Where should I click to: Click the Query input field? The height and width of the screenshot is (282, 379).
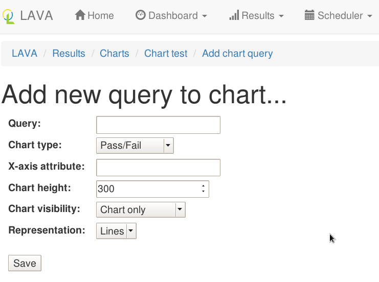(158, 125)
